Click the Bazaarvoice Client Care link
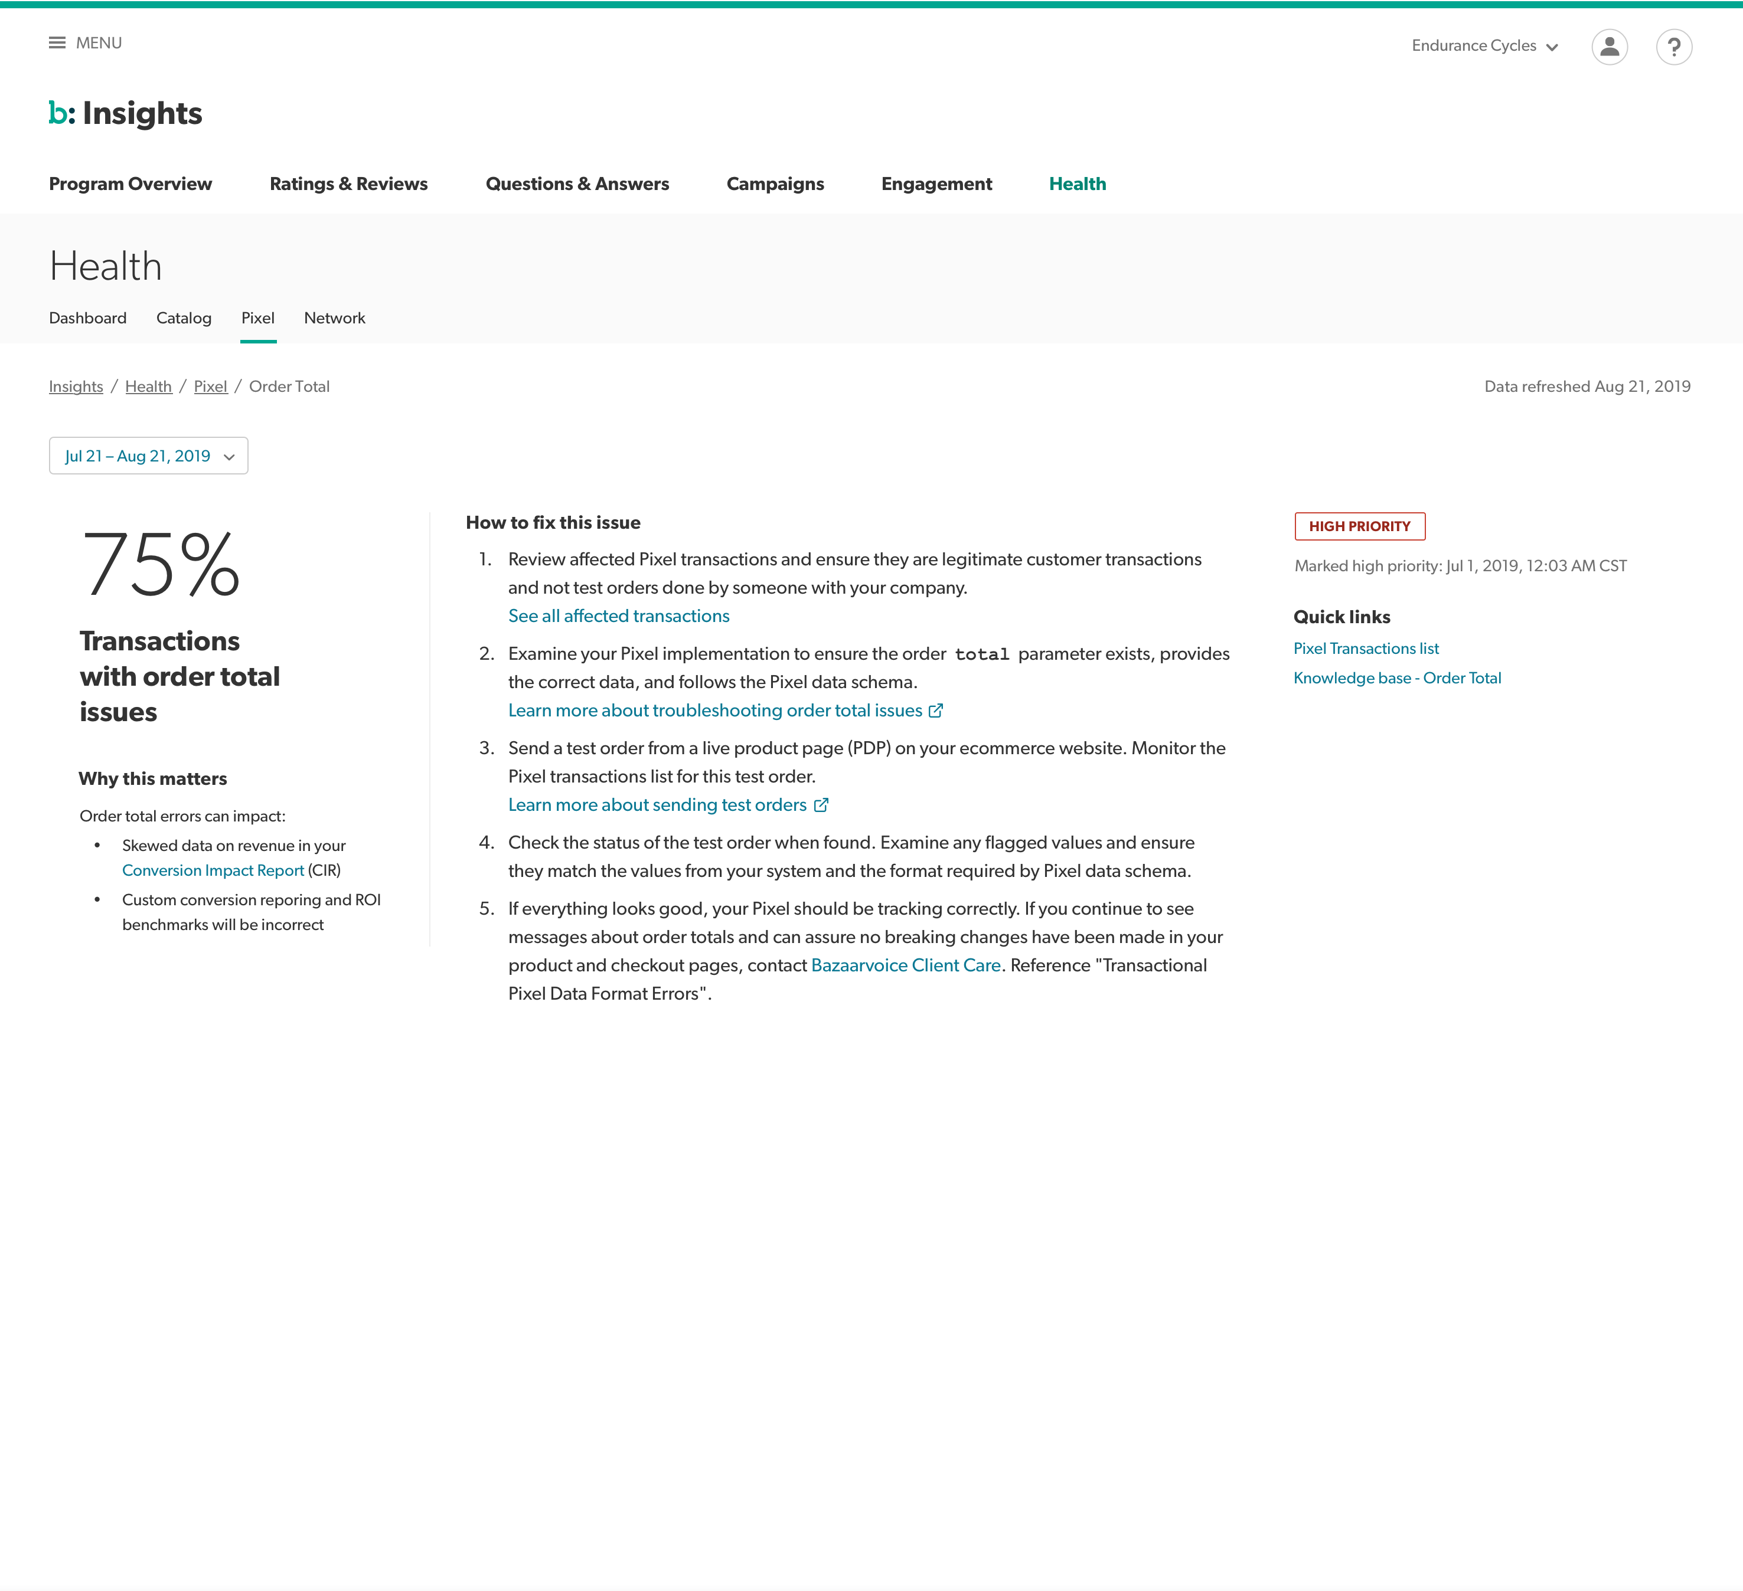The width and height of the screenshot is (1743, 1591). coord(905,965)
